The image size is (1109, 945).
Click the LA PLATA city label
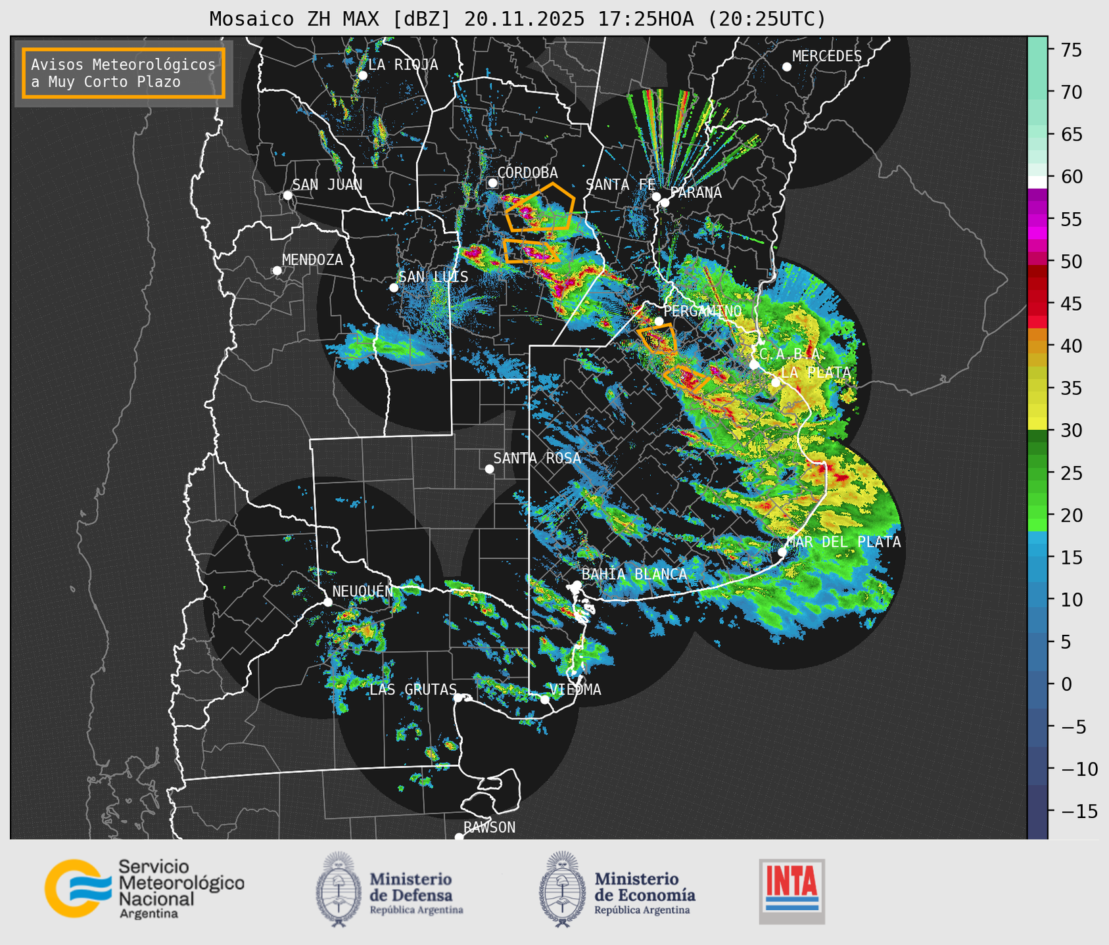tap(816, 373)
